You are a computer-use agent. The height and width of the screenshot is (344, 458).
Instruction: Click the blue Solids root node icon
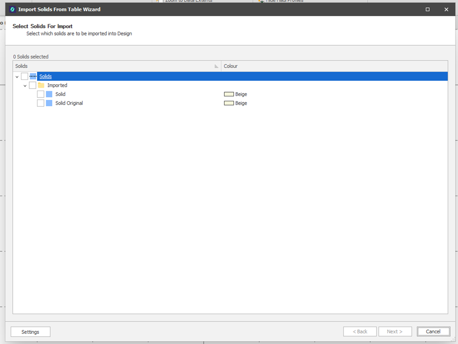click(x=33, y=76)
